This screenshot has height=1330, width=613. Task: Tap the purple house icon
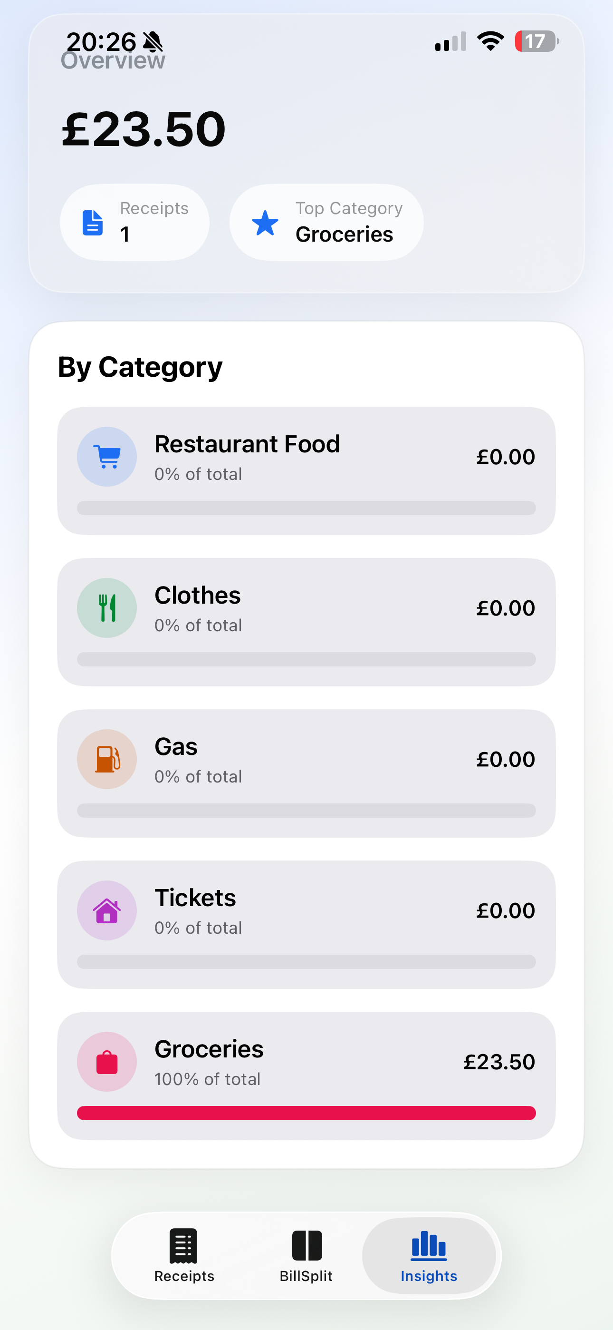tap(107, 910)
